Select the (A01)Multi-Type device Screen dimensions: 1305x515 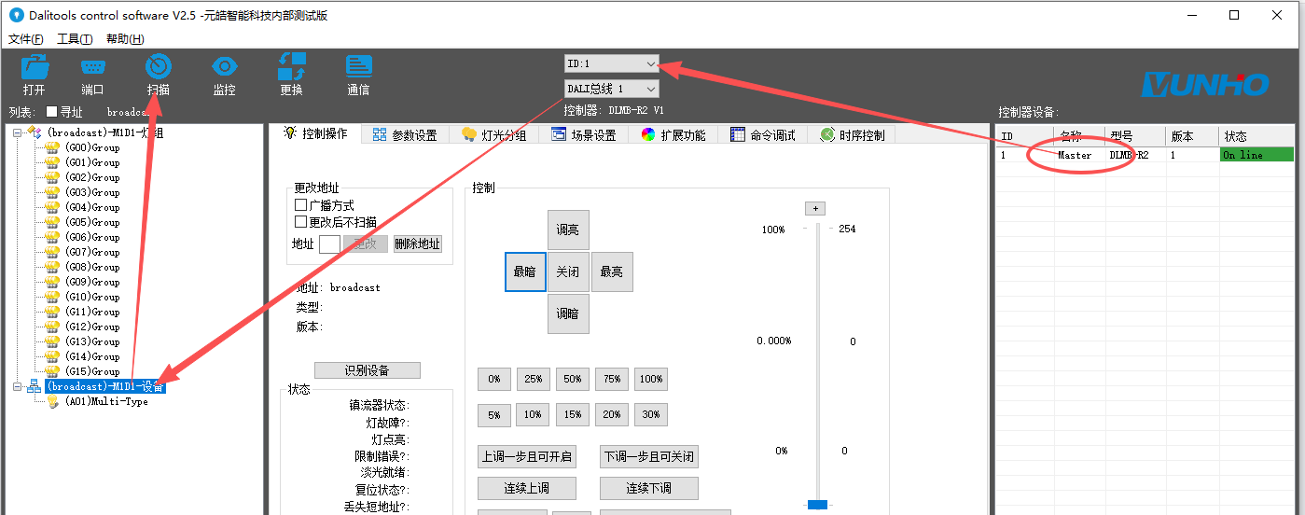105,401
